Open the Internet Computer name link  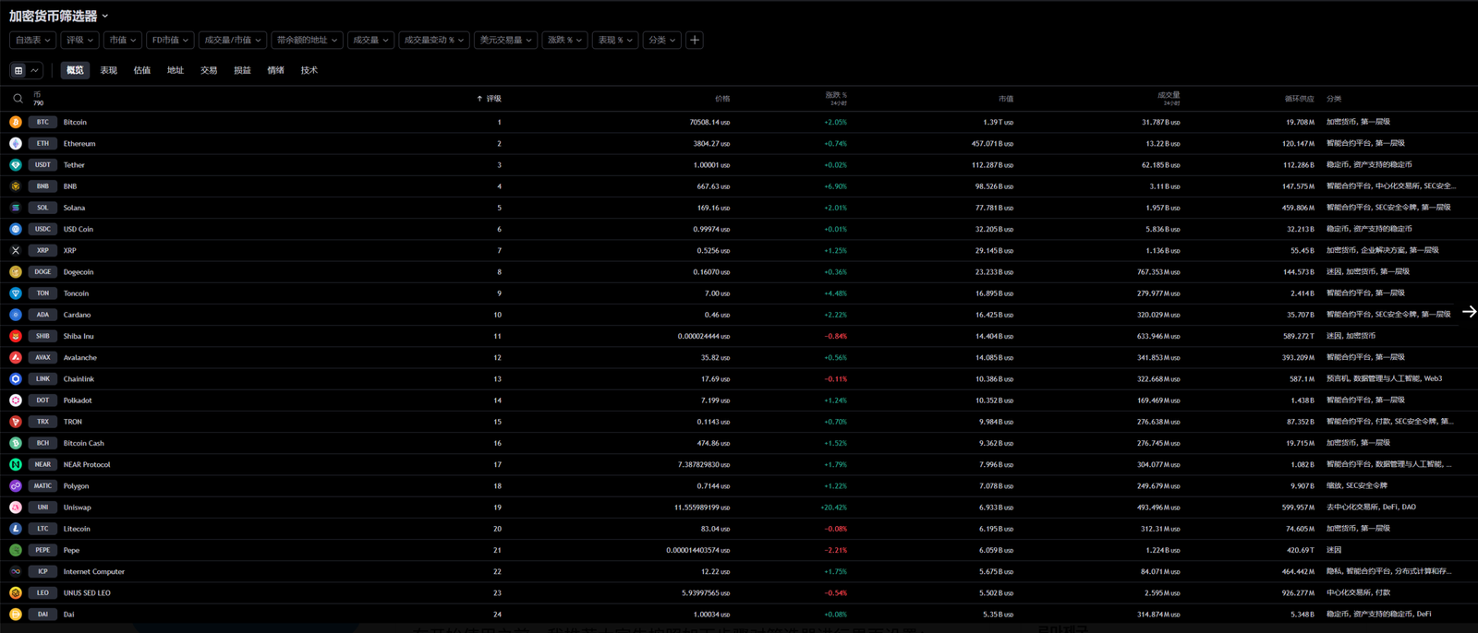[x=94, y=571]
